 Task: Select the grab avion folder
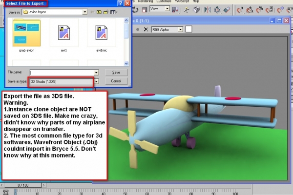click(26, 36)
